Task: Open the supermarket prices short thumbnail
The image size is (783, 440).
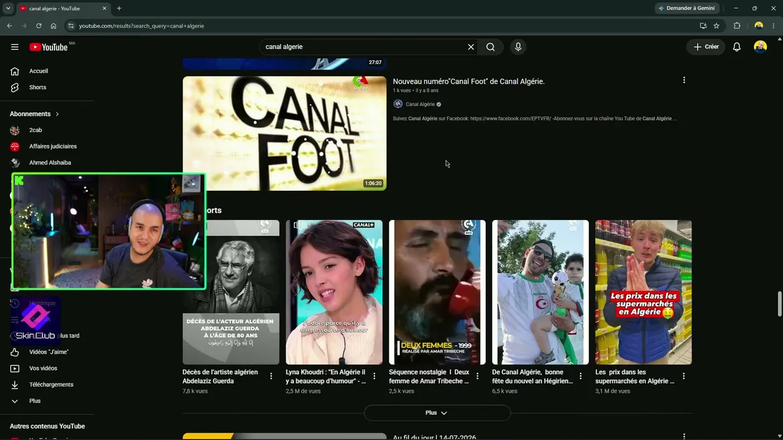Action: 644,292
